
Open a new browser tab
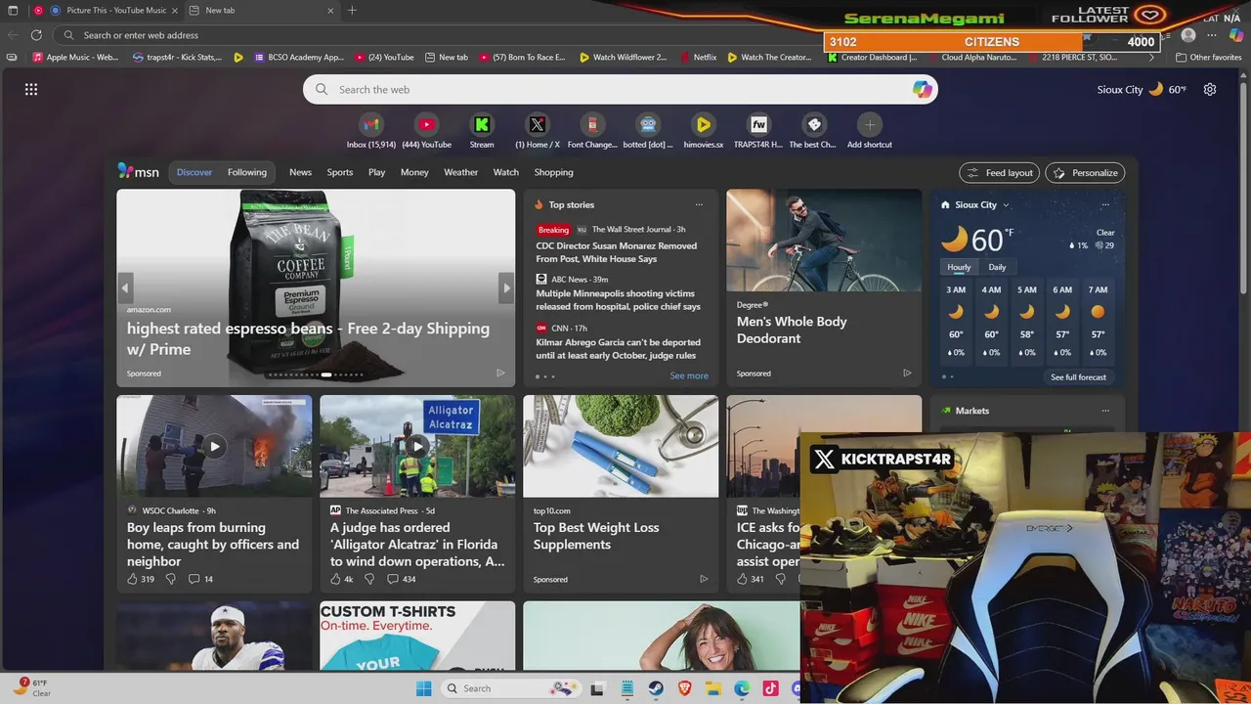pyautogui.click(x=352, y=11)
